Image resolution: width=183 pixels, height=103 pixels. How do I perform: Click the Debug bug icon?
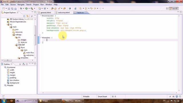pos(21,8)
